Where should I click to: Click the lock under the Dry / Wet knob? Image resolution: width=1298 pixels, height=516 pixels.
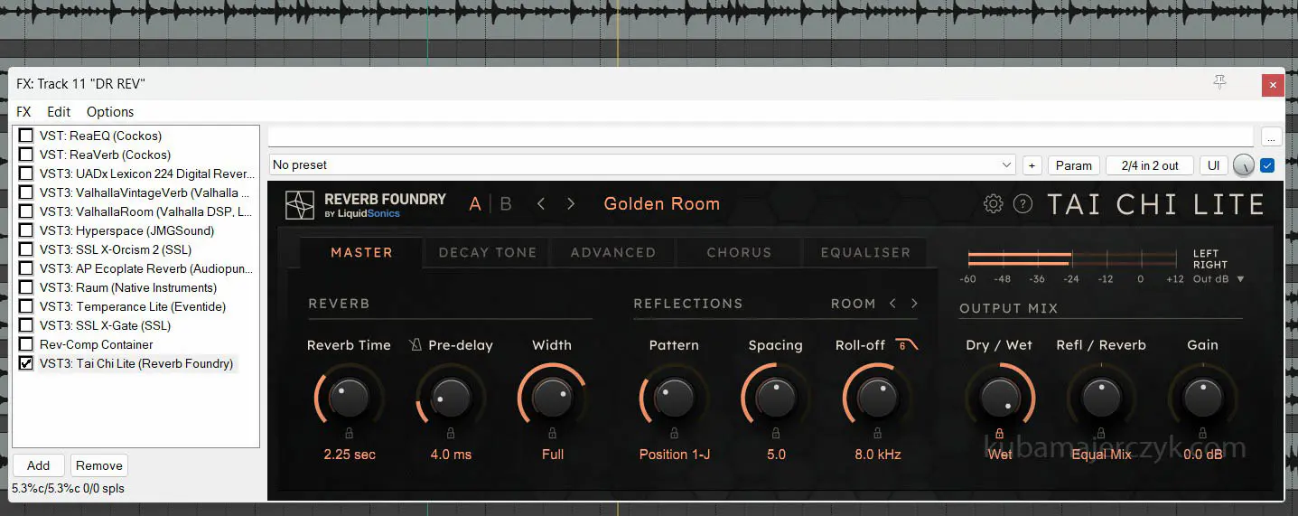(1000, 434)
